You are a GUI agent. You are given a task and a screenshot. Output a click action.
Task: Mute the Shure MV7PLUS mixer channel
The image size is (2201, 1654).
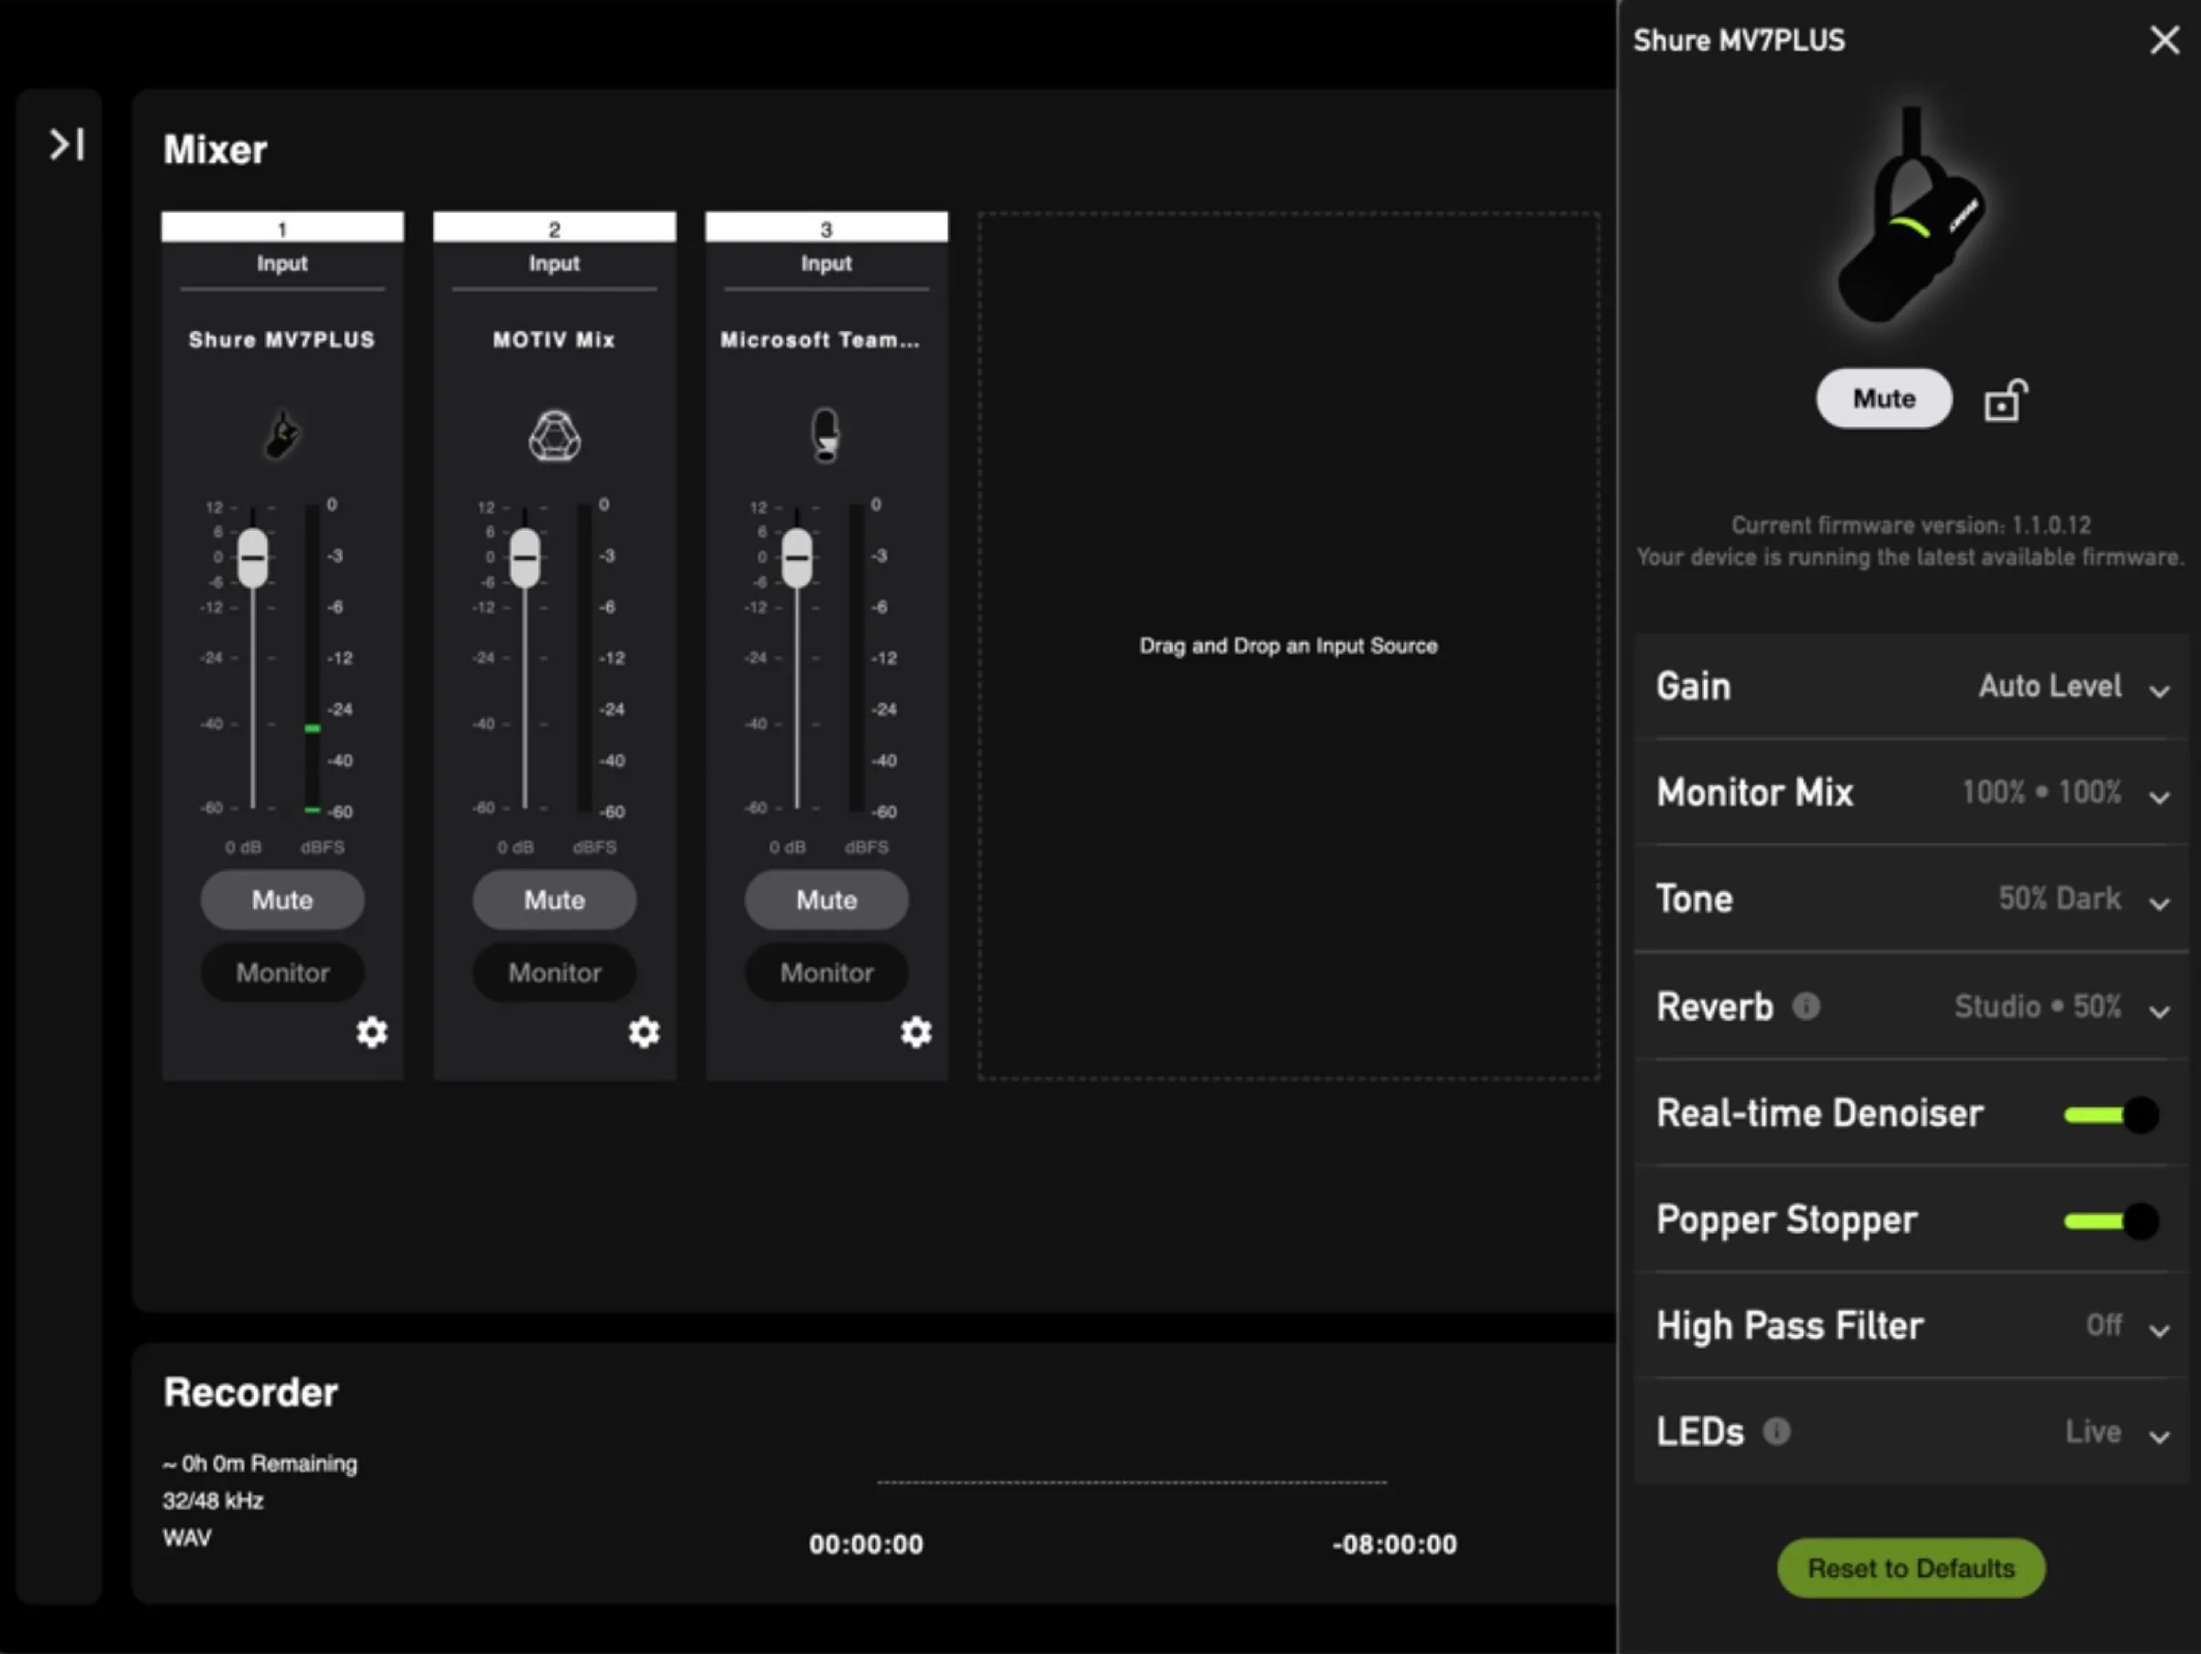[282, 900]
